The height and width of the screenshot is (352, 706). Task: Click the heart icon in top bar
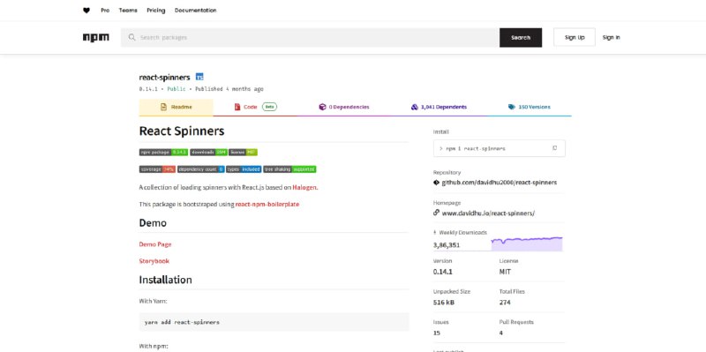pos(86,11)
